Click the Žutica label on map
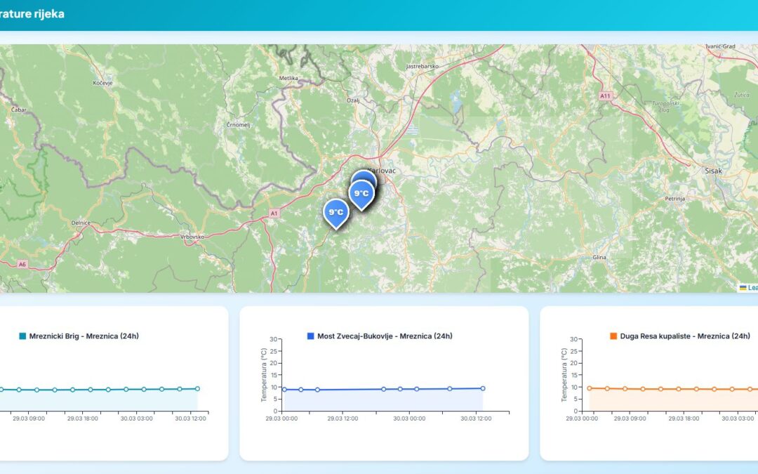Viewport: 758px width, 474px height. coord(742,96)
